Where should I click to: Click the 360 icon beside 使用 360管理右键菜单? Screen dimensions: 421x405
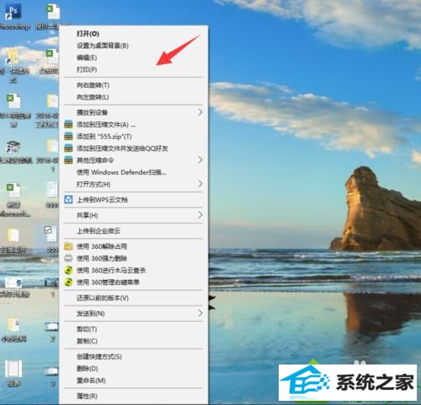[68, 282]
